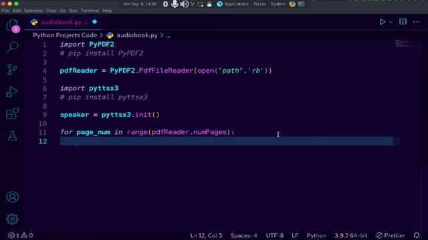The height and width of the screenshot is (240, 428).
Task: Open the Source Control view
Action: point(12,69)
